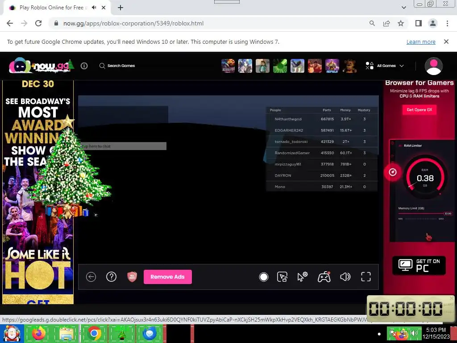Click the browser zoom magnifier icon
The height and width of the screenshot is (343, 457).
point(372,23)
